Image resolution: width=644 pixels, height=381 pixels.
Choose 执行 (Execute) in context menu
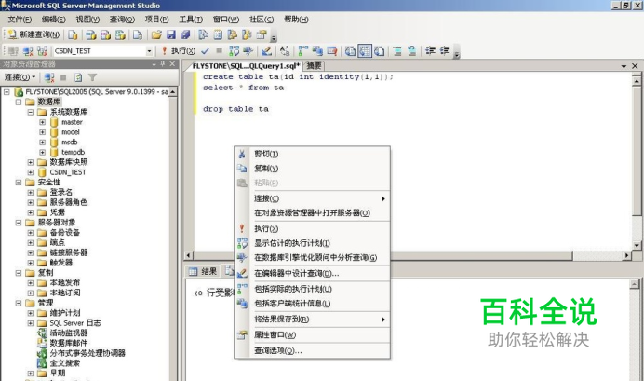(x=312, y=229)
